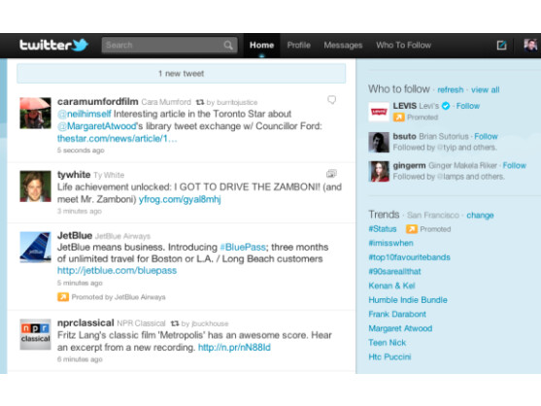541x406 pixels.
Task: Click the Promoted icon beside #Status trend
Action: click(x=412, y=229)
